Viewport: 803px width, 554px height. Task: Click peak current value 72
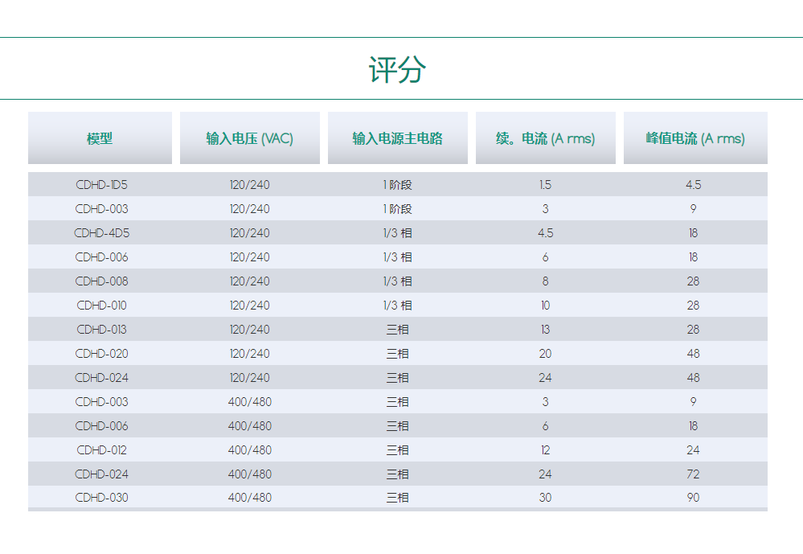(x=693, y=474)
